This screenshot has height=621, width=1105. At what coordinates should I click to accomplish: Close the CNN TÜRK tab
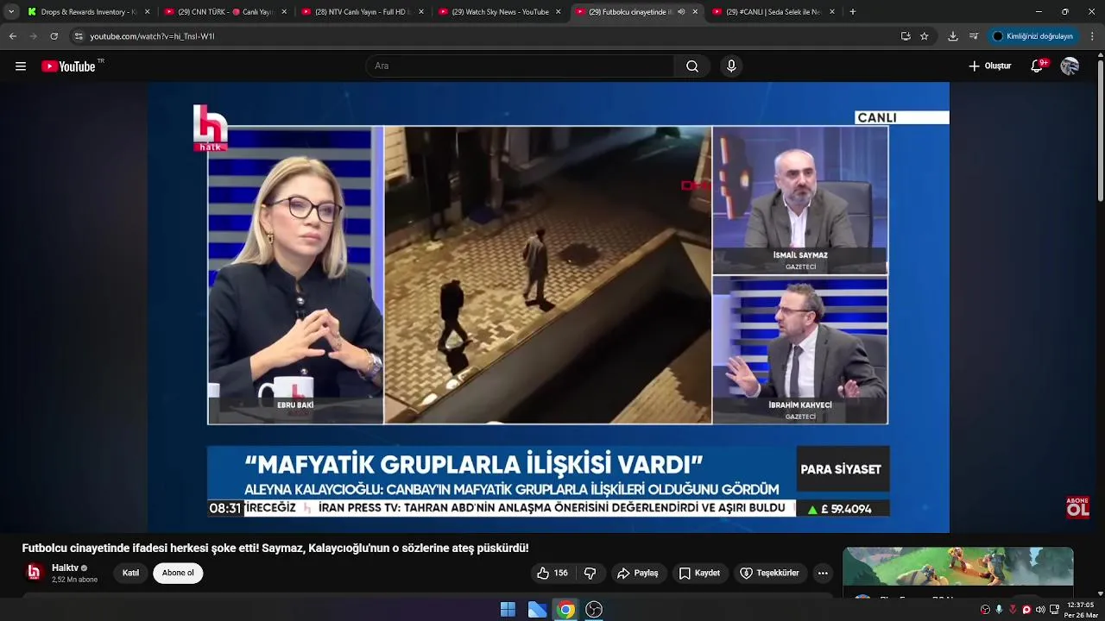284,12
